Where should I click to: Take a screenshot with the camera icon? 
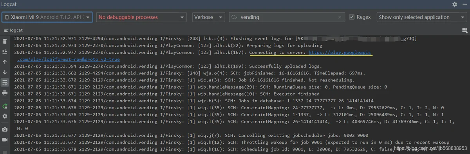click(5, 129)
